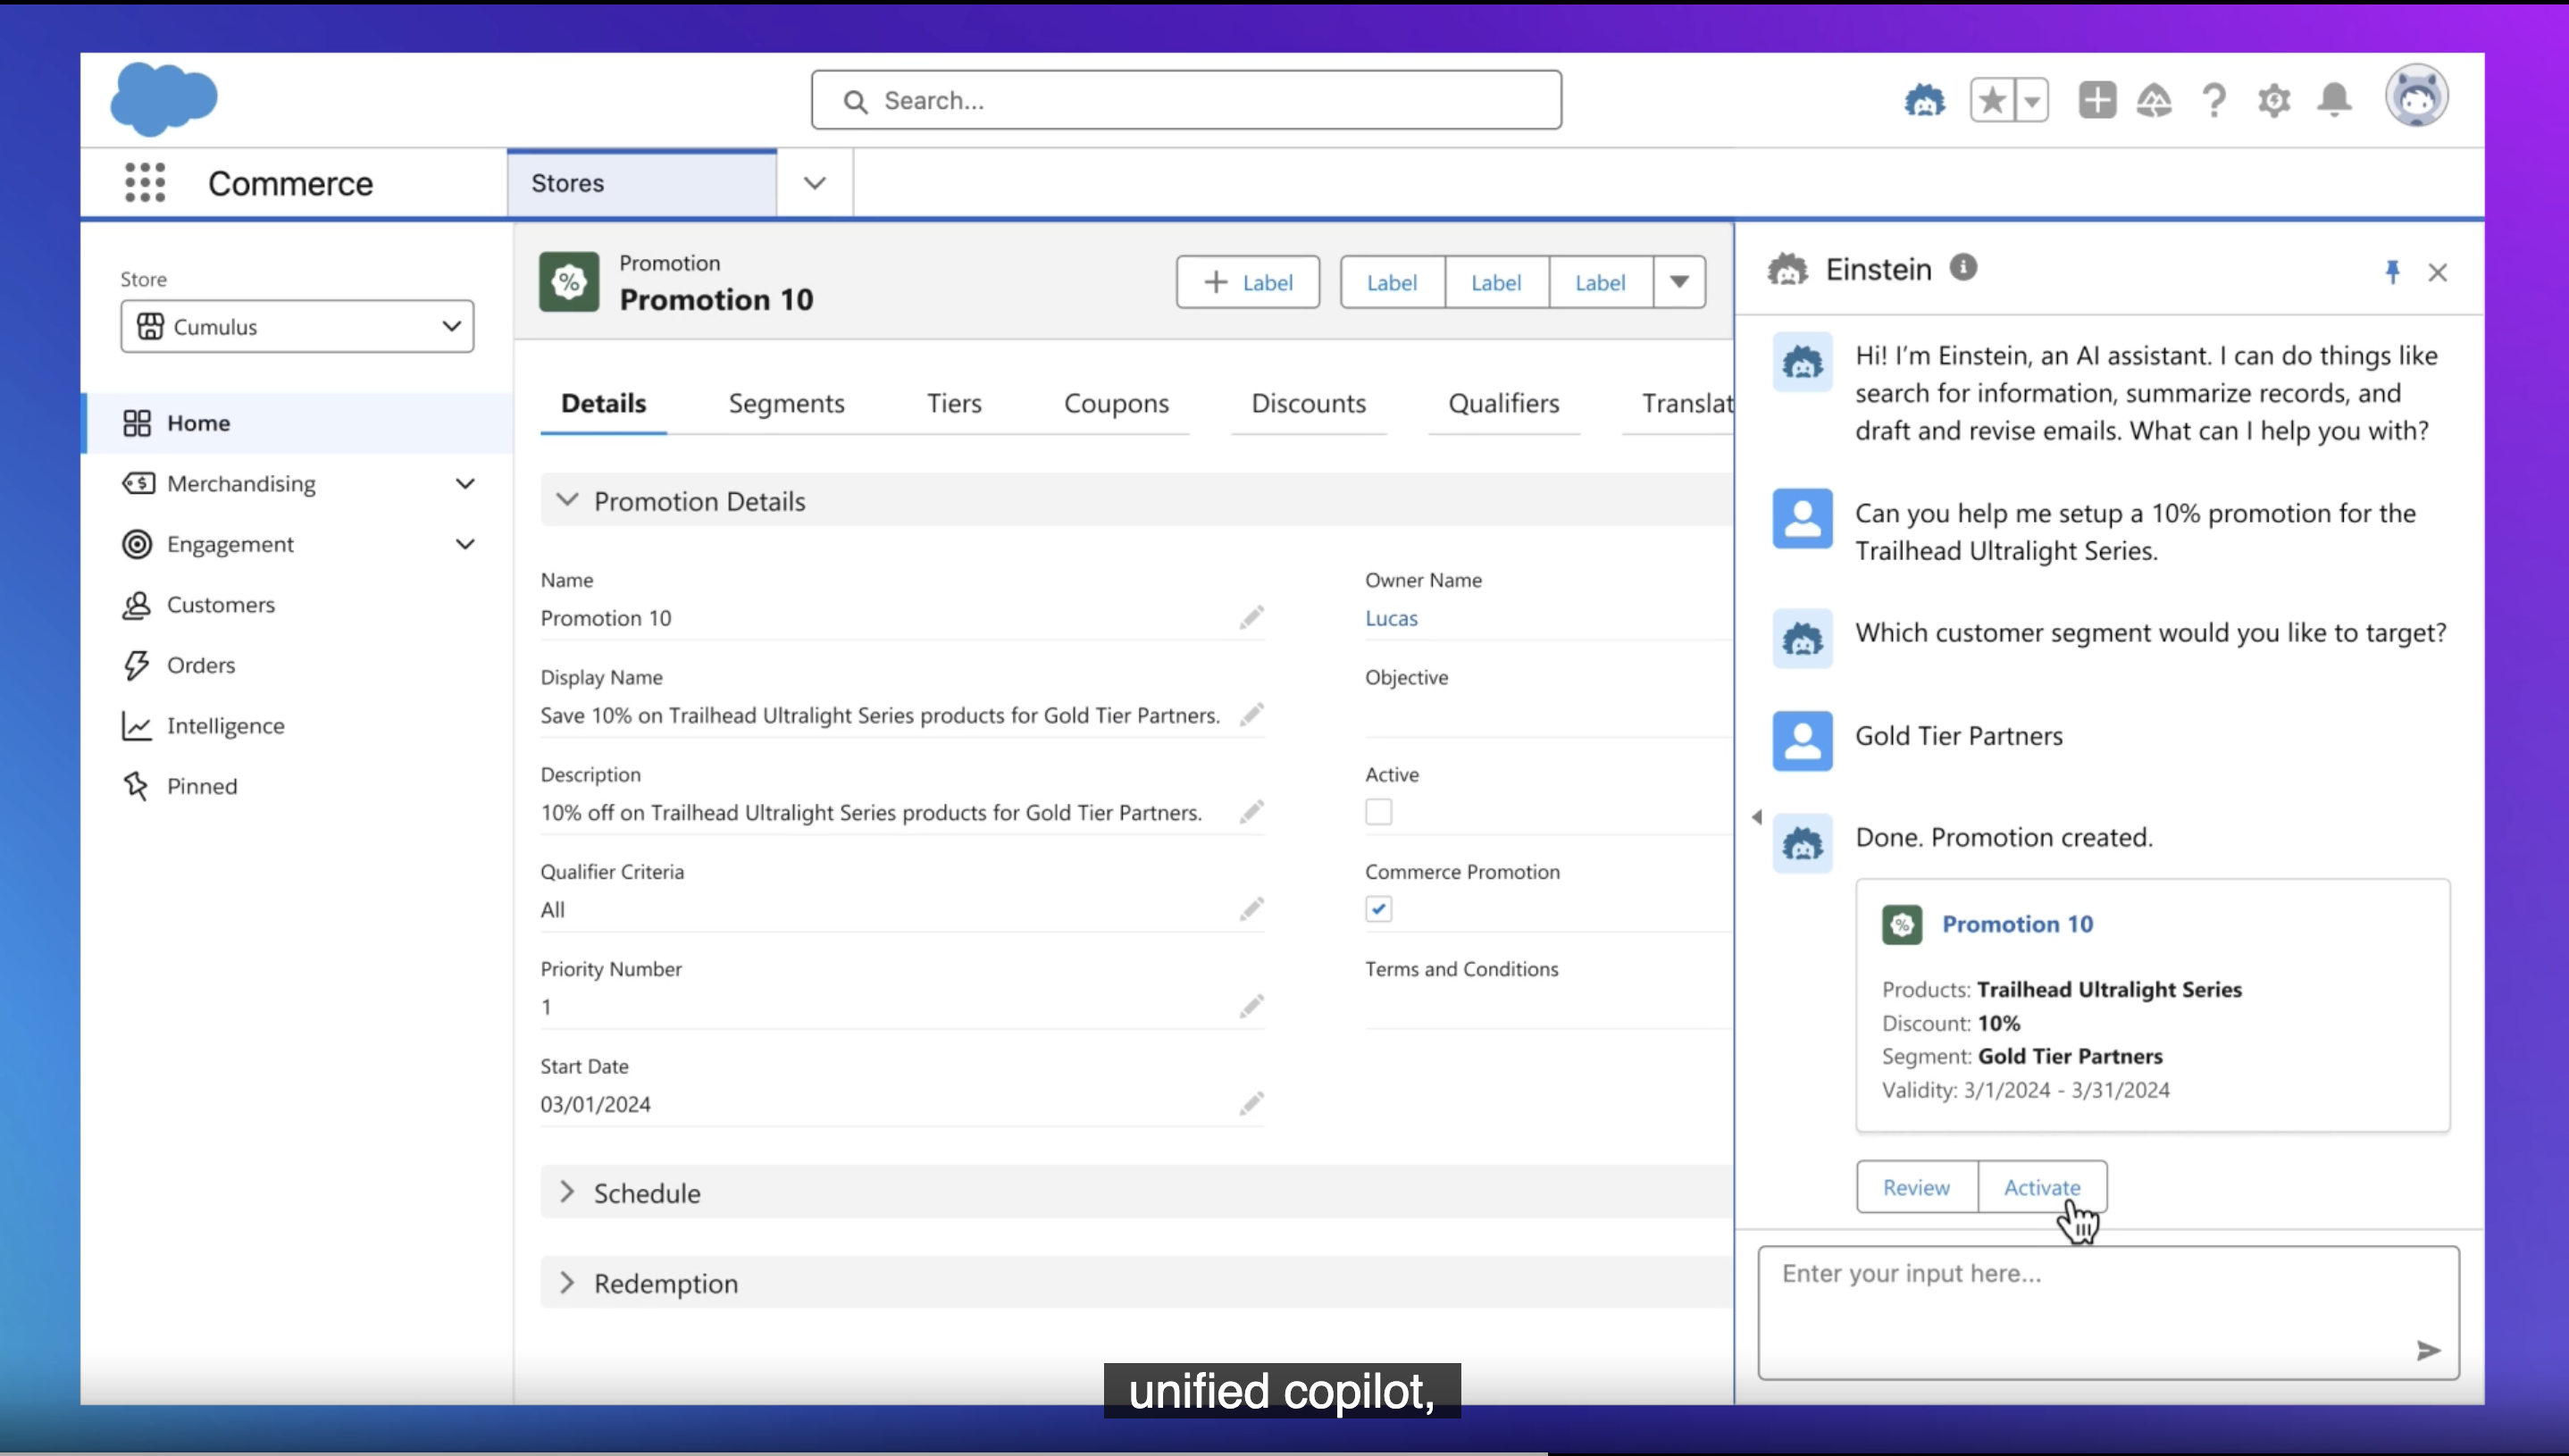This screenshot has width=2569, height=1456.
Task: Check the Active checkbox
Action: [1378, 812]
